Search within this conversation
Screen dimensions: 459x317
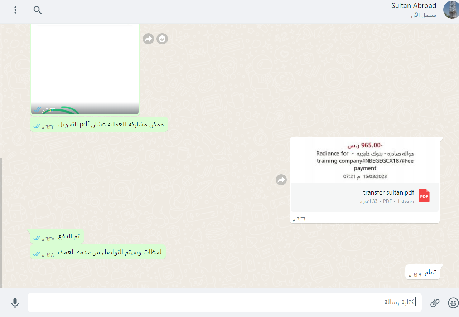click(x=38, y=10)
